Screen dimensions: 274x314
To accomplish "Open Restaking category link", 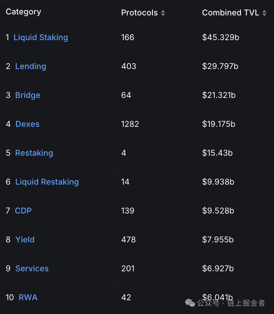I will click(x=34, y=153).
